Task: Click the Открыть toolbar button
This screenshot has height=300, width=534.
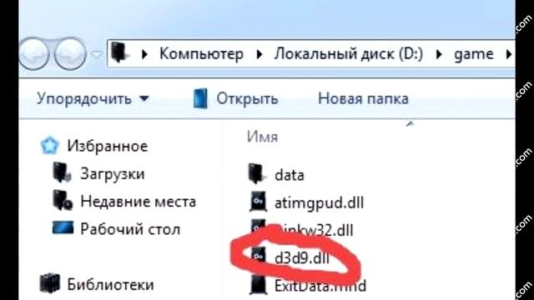Action: [x=247, y=98]
